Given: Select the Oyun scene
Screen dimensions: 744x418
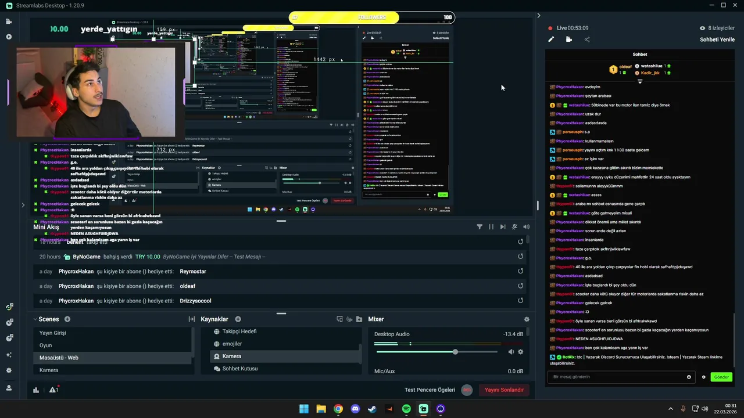Looking at the screenshot, I should [112, 345].
